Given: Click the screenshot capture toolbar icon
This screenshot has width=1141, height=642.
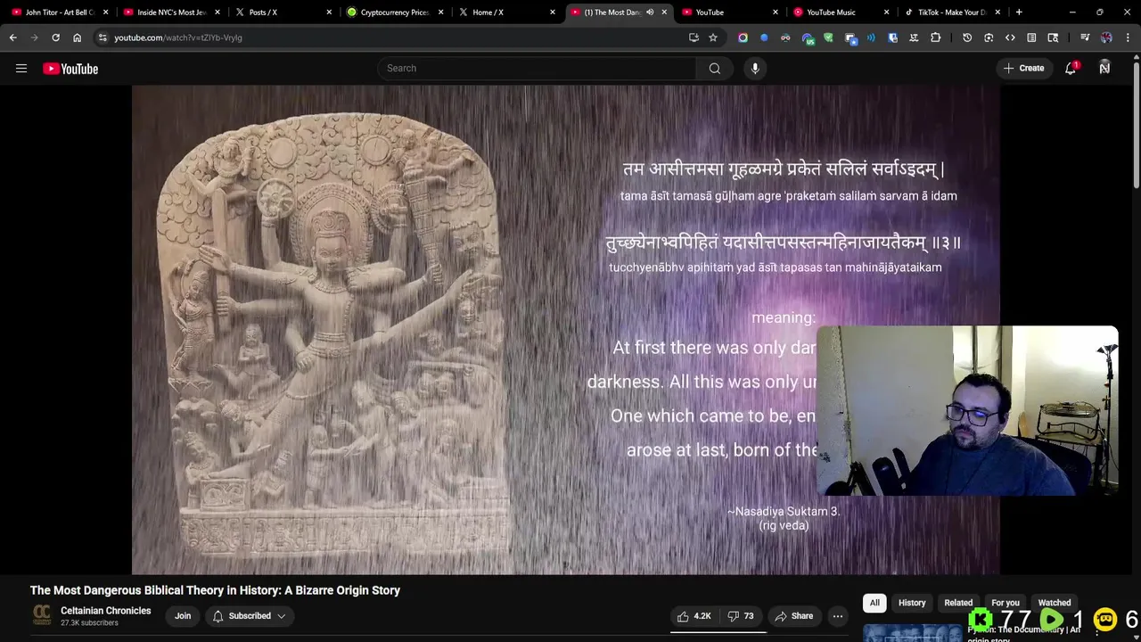Looking at the screenshot, I should pos(989,37).
